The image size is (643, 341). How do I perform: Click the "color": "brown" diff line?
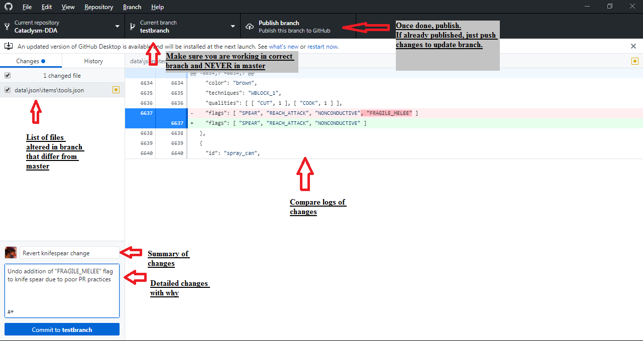[x=415, y=83]
